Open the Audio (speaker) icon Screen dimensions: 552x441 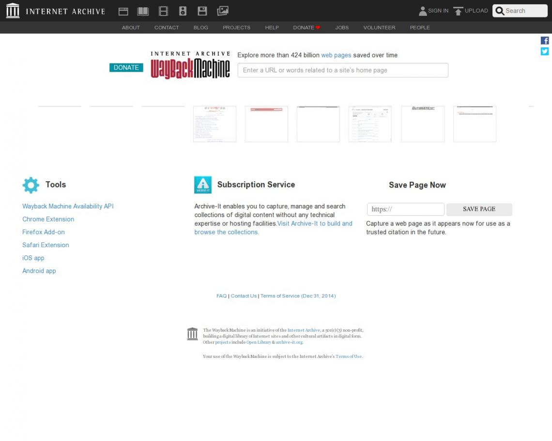tap(183, 11)
